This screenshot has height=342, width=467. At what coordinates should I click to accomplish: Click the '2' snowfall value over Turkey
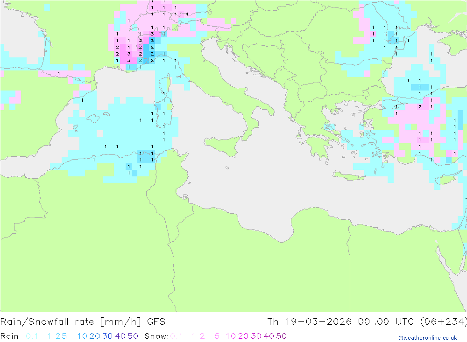pos(420,106)
